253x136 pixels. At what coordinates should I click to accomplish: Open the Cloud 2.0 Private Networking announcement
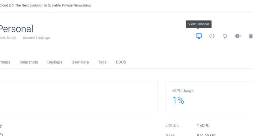(x=45, y=5)
